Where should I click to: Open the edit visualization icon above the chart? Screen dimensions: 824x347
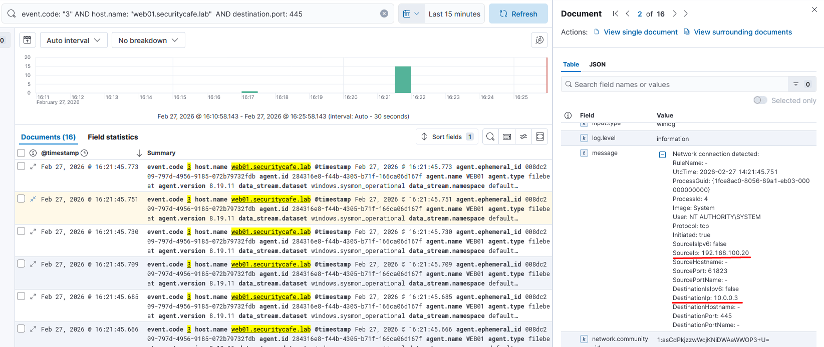tap(539, 40)
